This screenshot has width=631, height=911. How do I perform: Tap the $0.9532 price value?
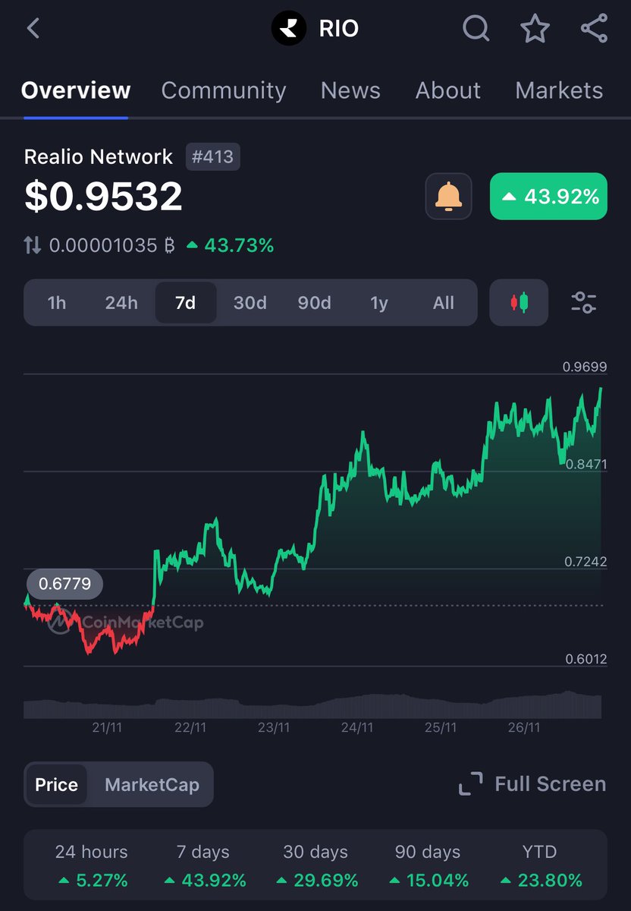click(103, 197)
